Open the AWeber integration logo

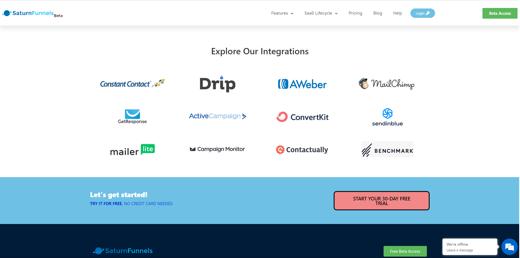(302, 84)
